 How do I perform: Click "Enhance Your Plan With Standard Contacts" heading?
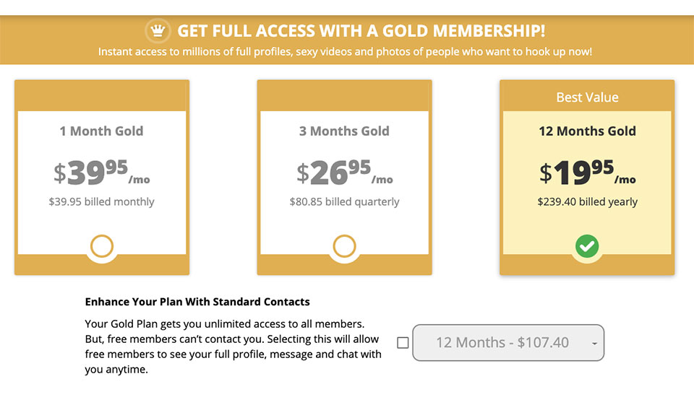tap(197, 302)
